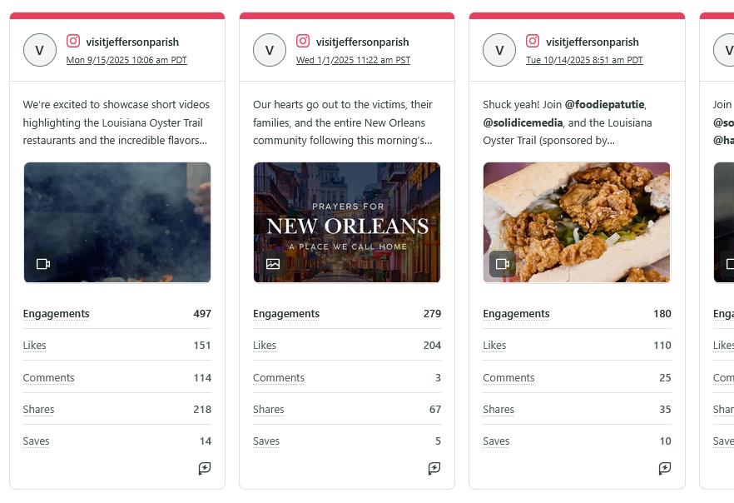Open quick reply icon on 497 engagements card
Image resolution: width=734 pixels, height=503 pixels.
[x=205, y=468]
